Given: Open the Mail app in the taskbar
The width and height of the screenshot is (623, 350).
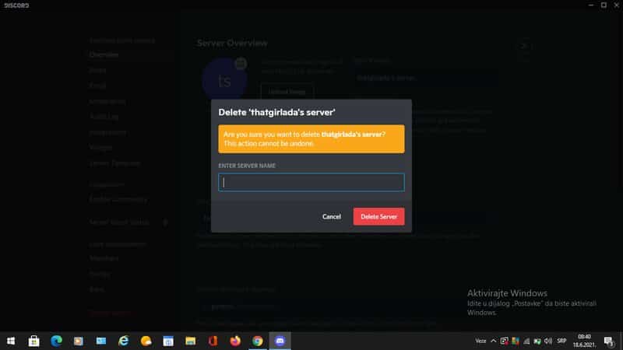Looking at the screenshot, I should 100,341.
